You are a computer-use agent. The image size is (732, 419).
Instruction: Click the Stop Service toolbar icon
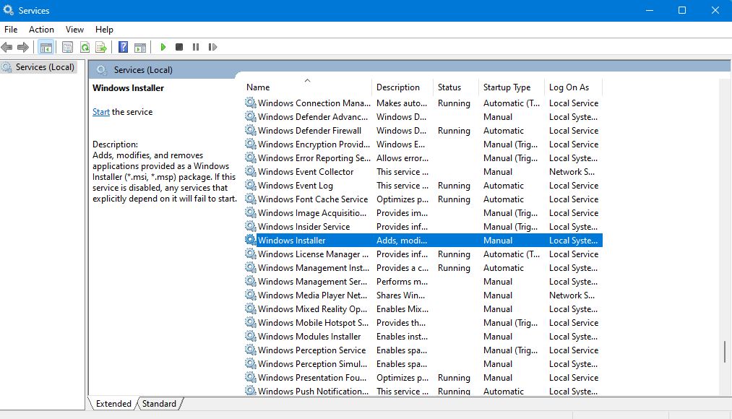(x=179, y=47)
